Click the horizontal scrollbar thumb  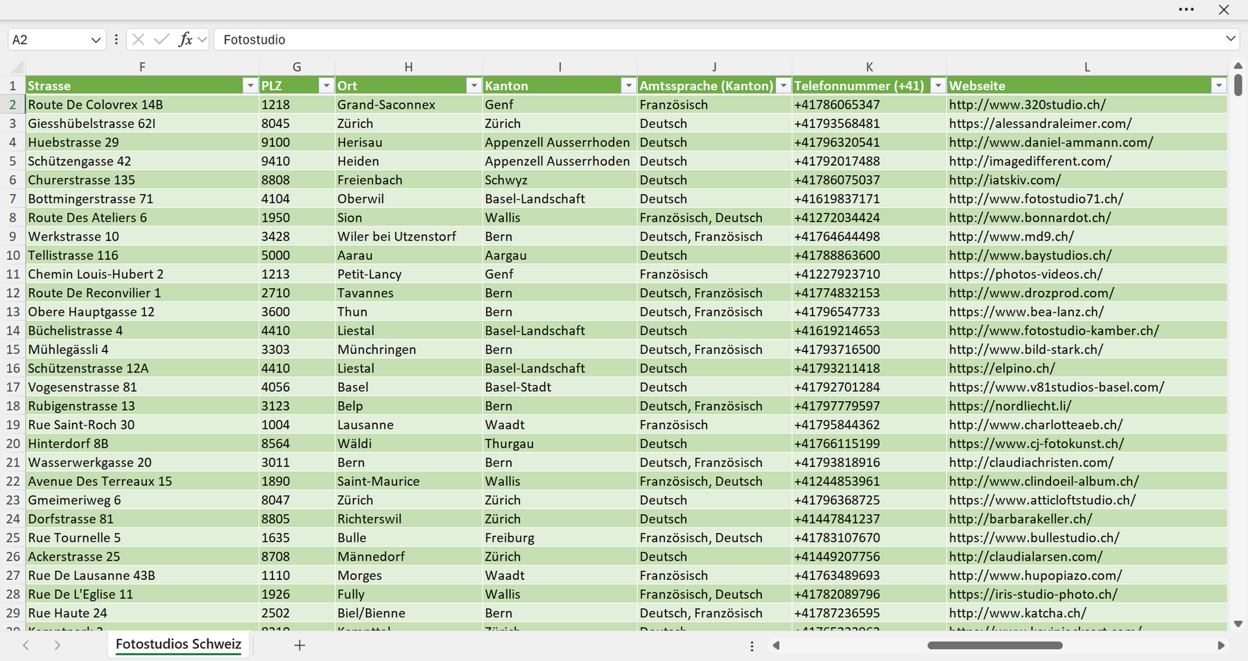[995, 645]
